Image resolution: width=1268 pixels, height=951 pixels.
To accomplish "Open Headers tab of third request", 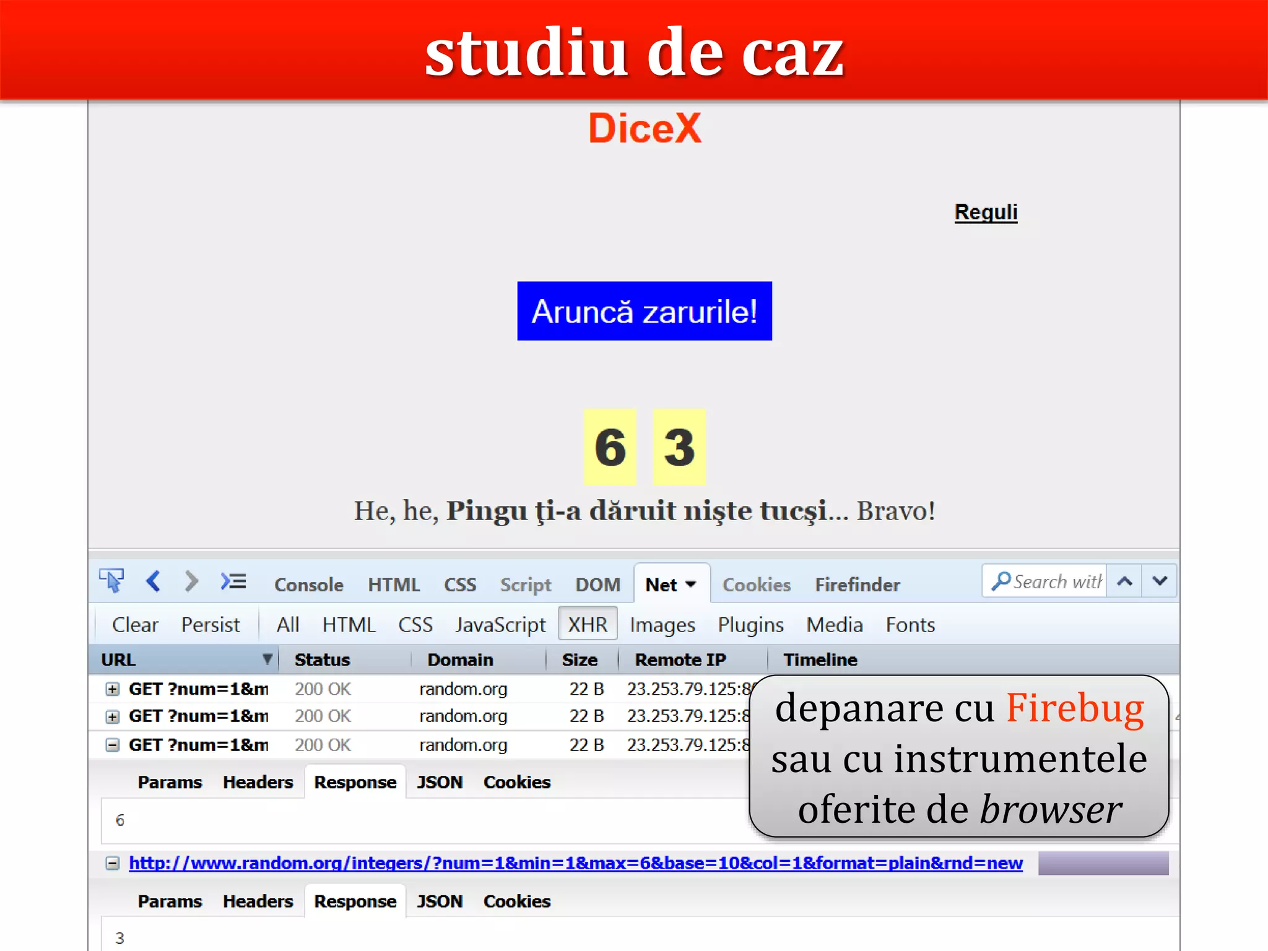I will tap(258, 782).
